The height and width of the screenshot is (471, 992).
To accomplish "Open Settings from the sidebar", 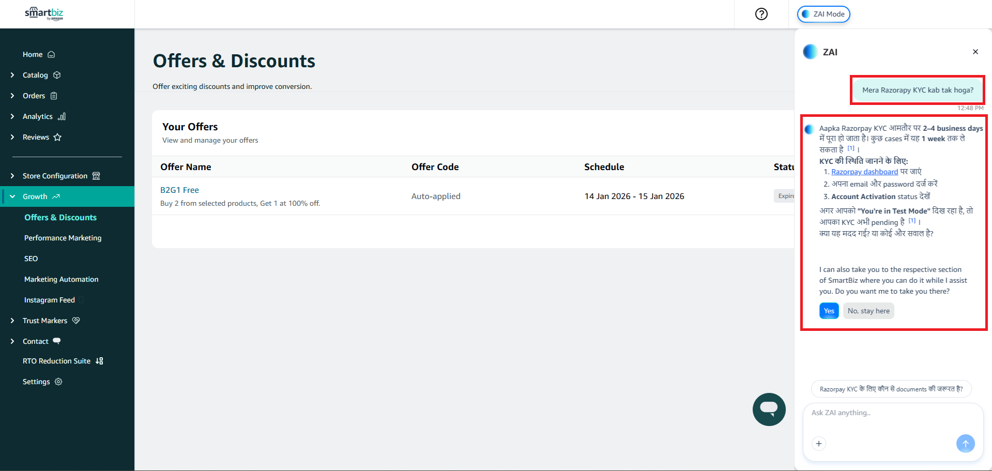I will pos(36,382).
